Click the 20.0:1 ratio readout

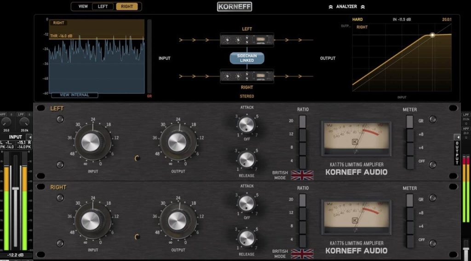tap(447, 19)
